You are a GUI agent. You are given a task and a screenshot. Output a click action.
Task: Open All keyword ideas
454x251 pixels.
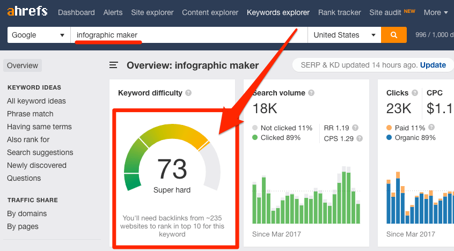tap(36, 101)
